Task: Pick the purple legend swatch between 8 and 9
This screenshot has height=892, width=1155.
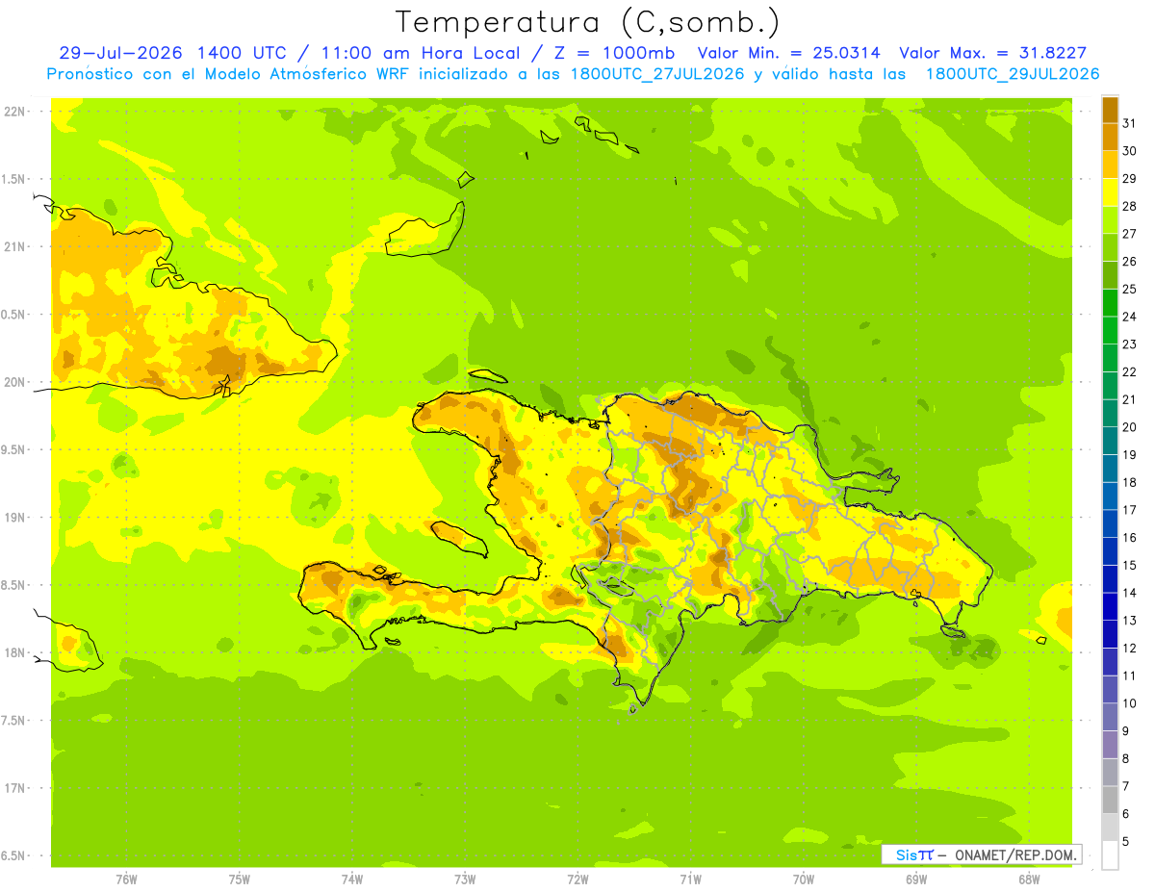Action: click(x=1110, y=745)
